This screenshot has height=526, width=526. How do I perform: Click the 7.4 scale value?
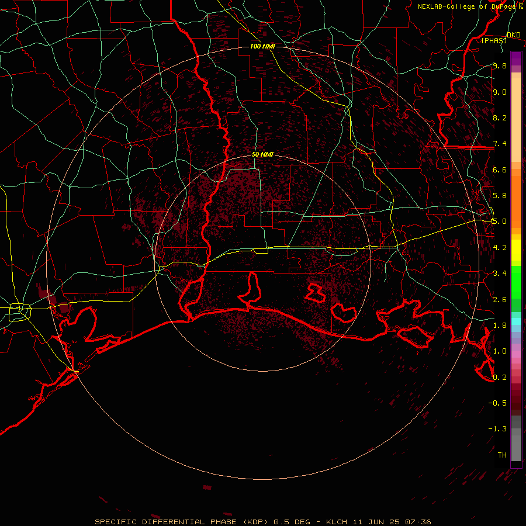point(500,144)
